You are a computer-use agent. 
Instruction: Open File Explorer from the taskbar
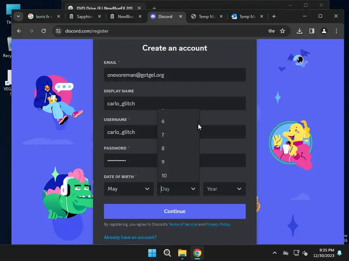(x=182, y=253)
